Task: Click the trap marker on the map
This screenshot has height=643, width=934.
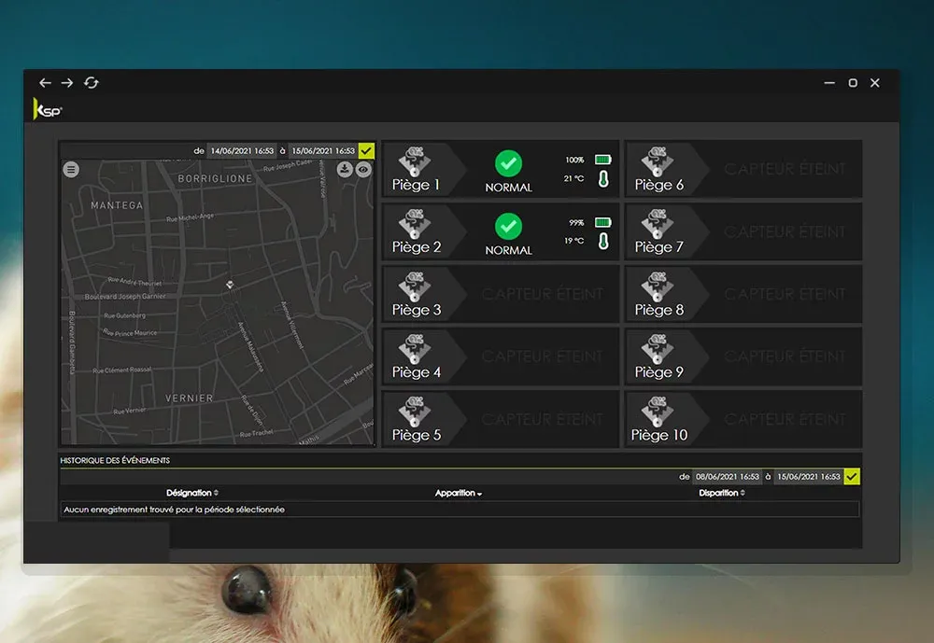Action: [230, 284]
